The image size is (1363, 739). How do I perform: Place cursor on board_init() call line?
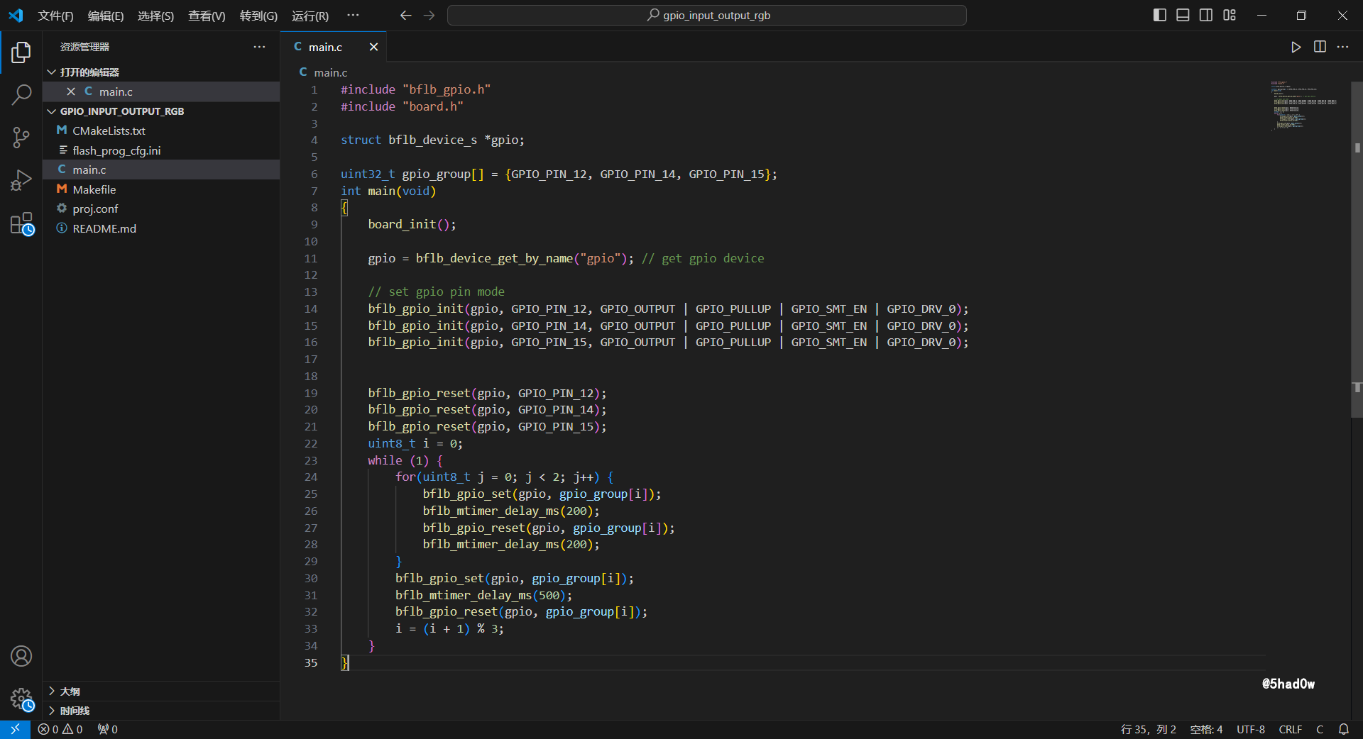pyautogui.click(x=412, y=224)
